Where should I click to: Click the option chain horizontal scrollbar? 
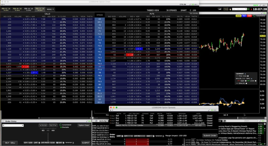[x=65, y=118]
